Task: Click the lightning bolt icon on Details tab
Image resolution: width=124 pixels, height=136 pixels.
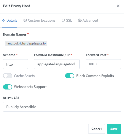Action: [4, 20]
